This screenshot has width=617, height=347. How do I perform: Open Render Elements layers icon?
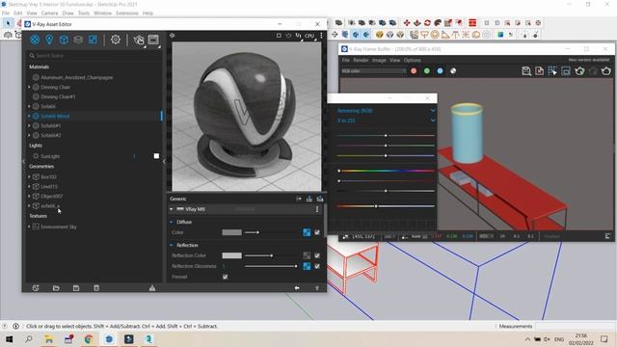pyautogui.click(x=78, y=40)
